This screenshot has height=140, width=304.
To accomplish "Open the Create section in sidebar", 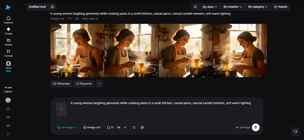I will tap(8, 31).
